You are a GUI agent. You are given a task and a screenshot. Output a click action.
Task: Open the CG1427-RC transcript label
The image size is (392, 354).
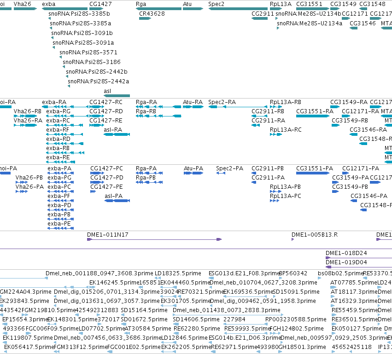[x=106, y=102]
